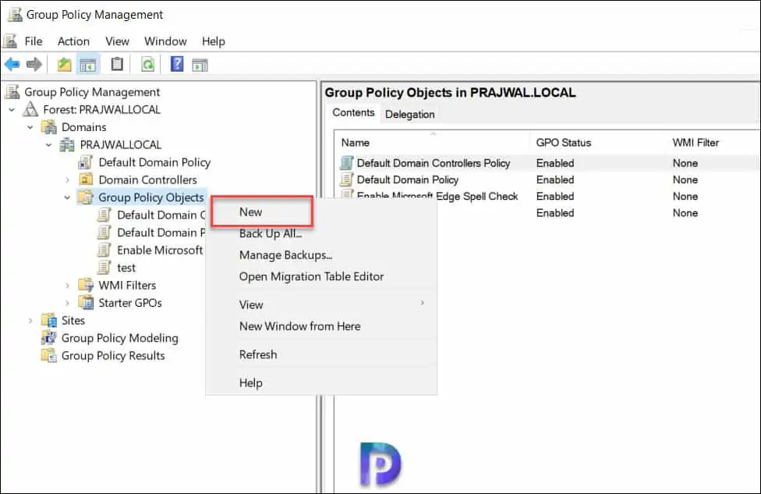761x494 pixels.
Task: Click the WMI Filters folder icon
Action: [x=86, y=285]
